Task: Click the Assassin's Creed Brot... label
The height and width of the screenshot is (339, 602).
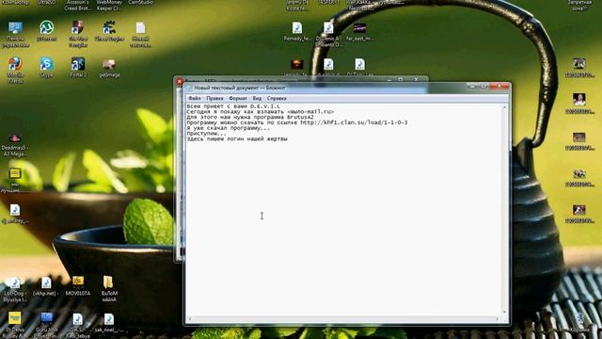Action: 78,6
